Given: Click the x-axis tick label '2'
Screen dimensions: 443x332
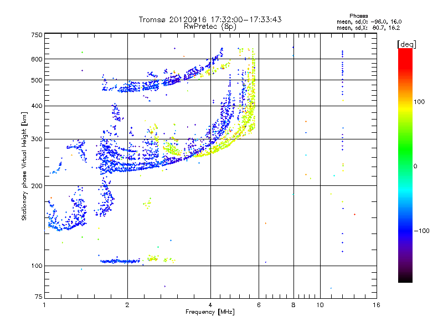Looking at the screenshot, I should (127, 305).
